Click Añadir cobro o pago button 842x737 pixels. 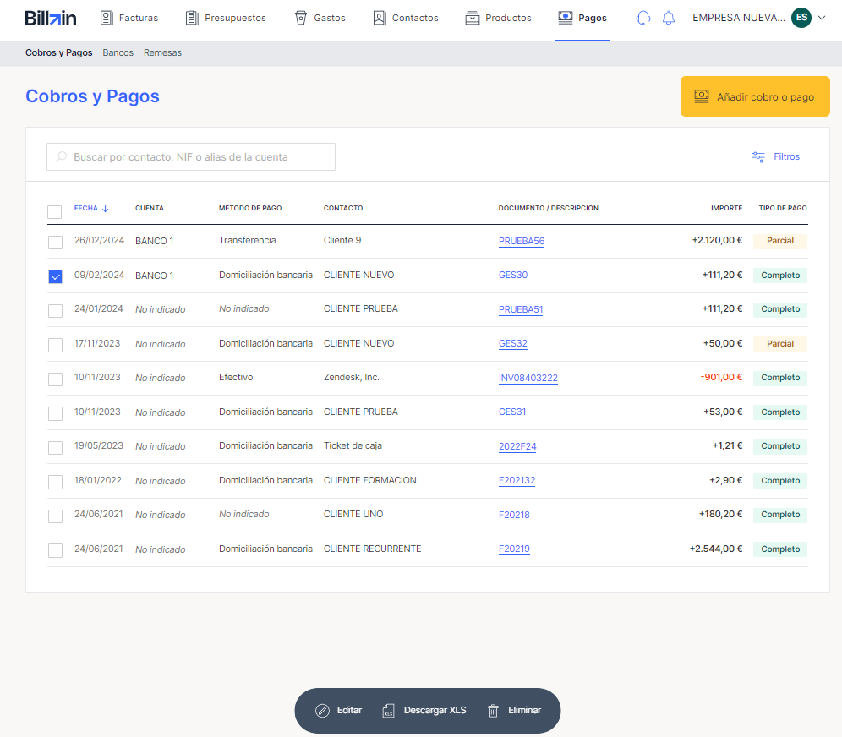(x=755, y=96)
